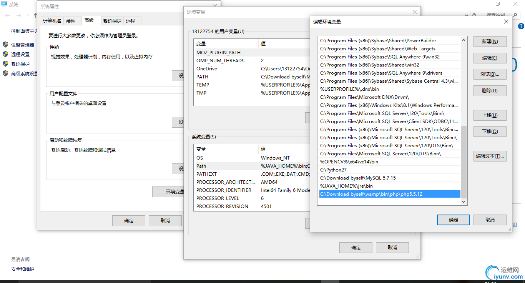Click the forward arrow in the System window
The width and height of the screenshot is (525, 283).
(x=19, y=15)
